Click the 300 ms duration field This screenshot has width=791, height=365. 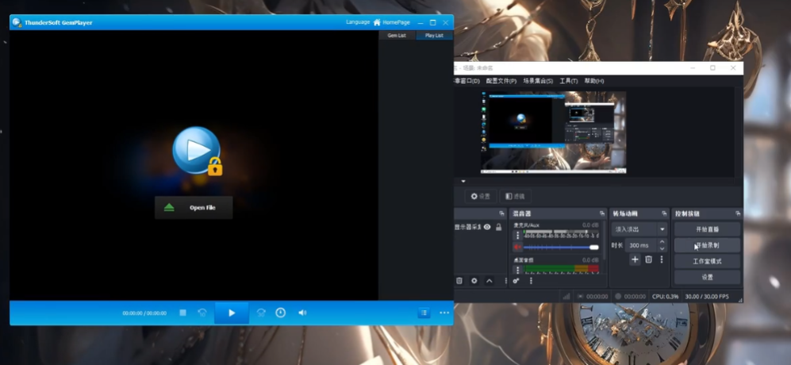click(x=641, y=245)
